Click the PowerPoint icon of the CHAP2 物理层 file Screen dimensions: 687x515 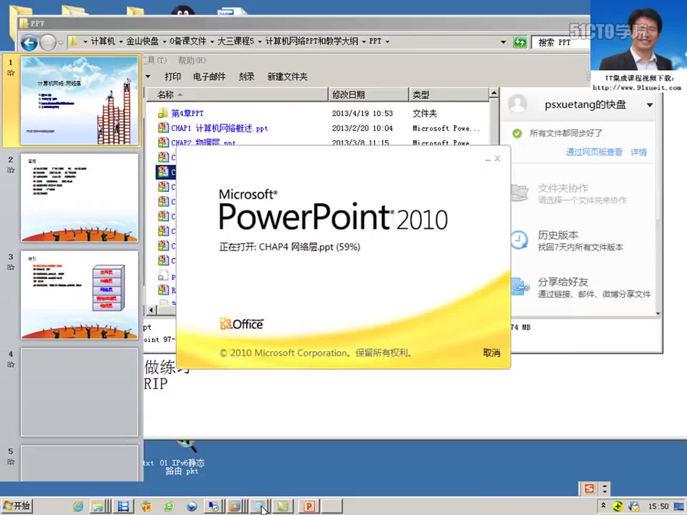tap(163, 142)
